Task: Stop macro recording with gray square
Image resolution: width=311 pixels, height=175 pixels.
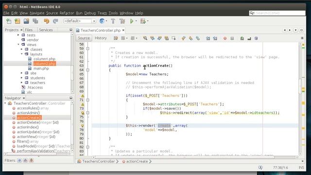Action: pos(232,38)
